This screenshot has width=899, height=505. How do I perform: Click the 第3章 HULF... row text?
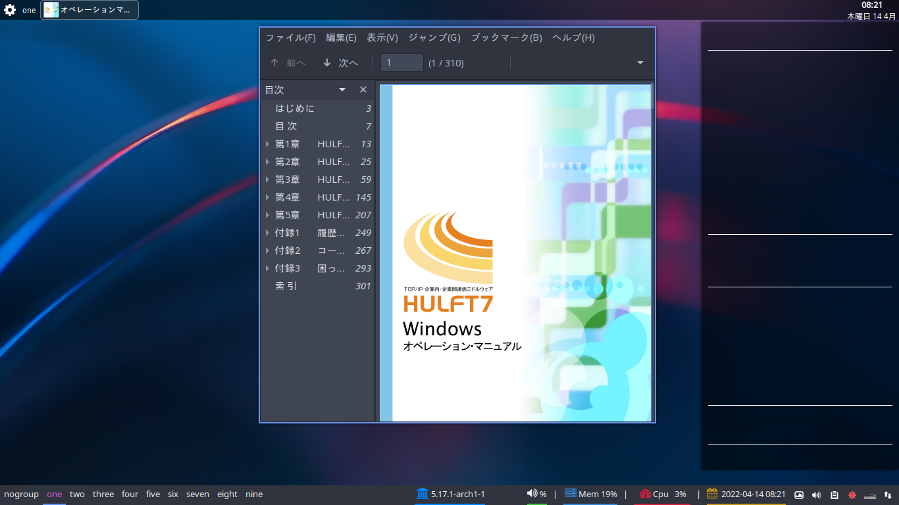click(313, 180)
